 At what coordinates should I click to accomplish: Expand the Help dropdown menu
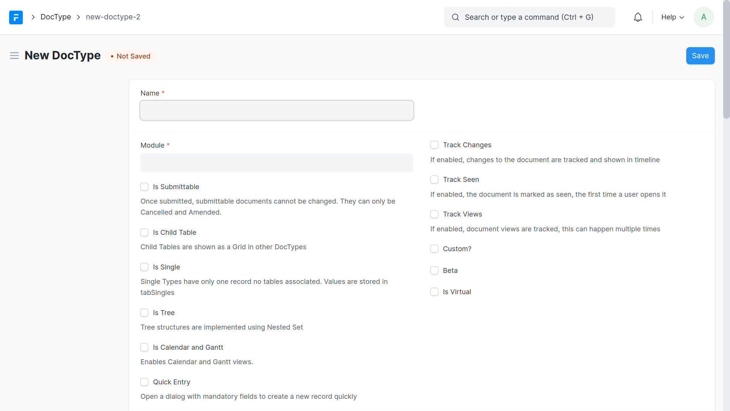tap(672, 17)
